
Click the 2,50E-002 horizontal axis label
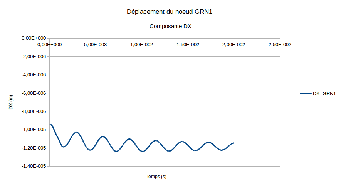tap(280, 45)
